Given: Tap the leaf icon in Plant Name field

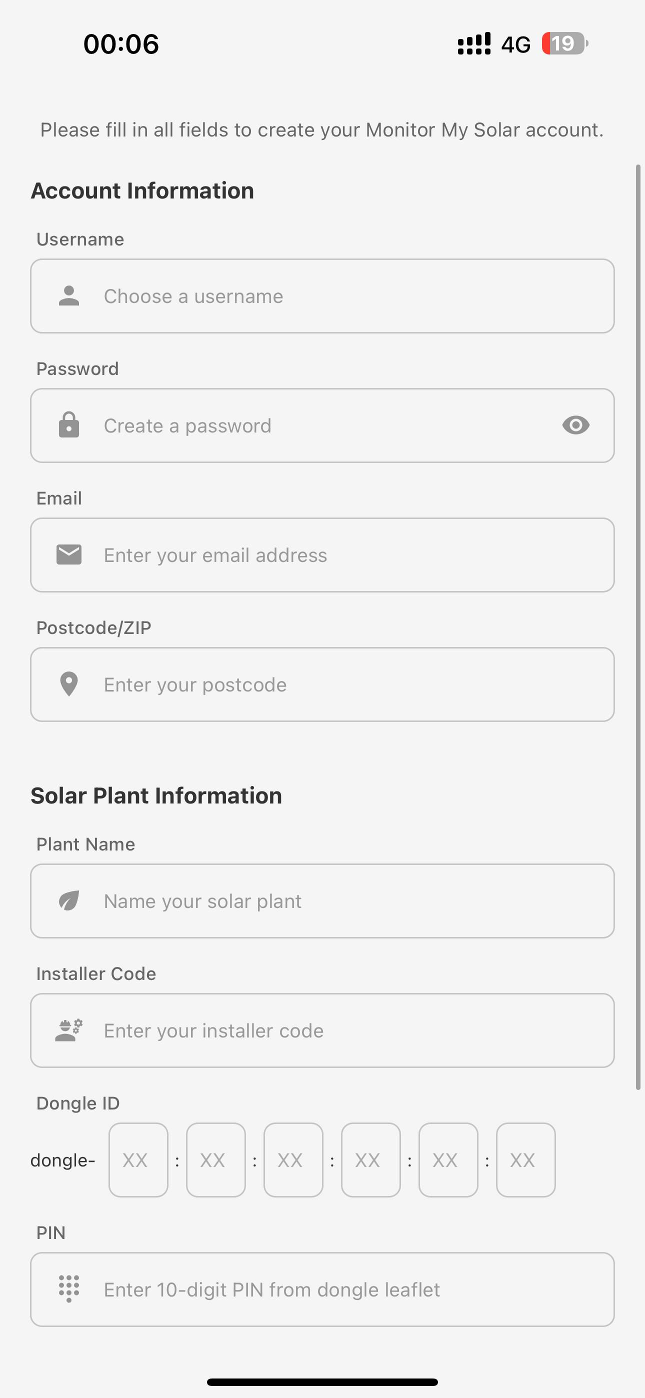Looking at the screenshot, I should pos(69,901).
